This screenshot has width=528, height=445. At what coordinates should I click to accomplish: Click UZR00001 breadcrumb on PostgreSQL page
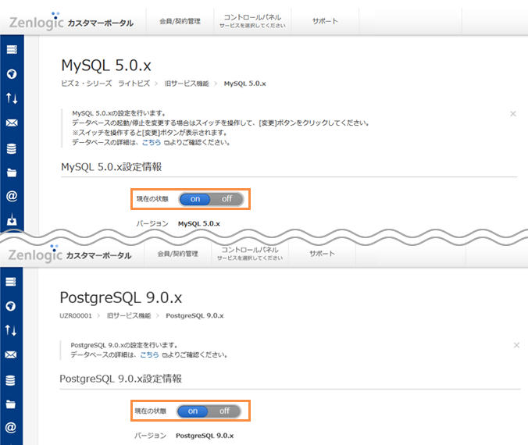point(76,315)
